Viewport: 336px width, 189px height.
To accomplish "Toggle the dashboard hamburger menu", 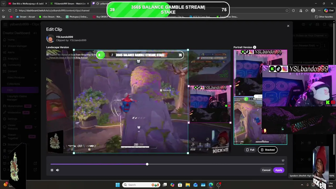I will click(5, 24).
